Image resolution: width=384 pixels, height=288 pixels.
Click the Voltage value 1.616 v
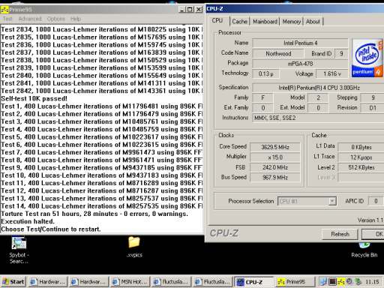pyautogui.click(x=332, y=73)
